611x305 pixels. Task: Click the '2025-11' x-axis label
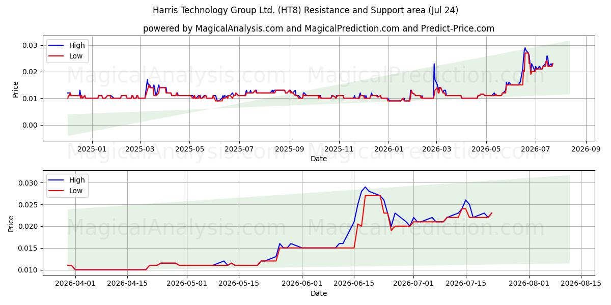click(339, 149)
